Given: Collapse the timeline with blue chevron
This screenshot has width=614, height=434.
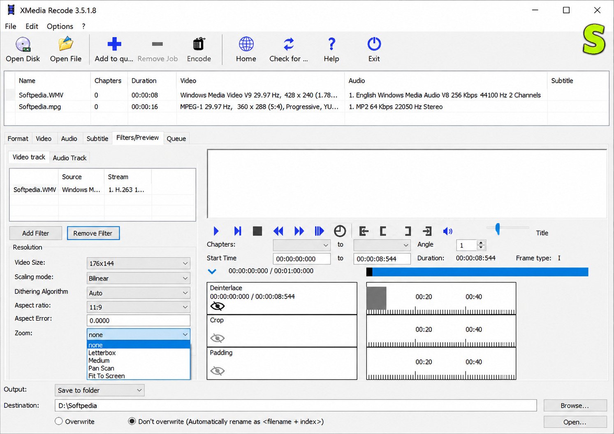Looking at the screenshot, I should tap(212, 271).
